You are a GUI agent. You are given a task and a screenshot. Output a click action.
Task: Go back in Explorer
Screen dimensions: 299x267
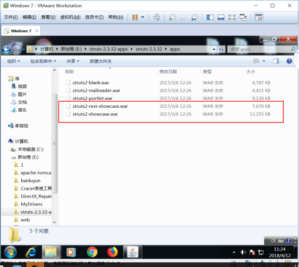click(6, 49)
